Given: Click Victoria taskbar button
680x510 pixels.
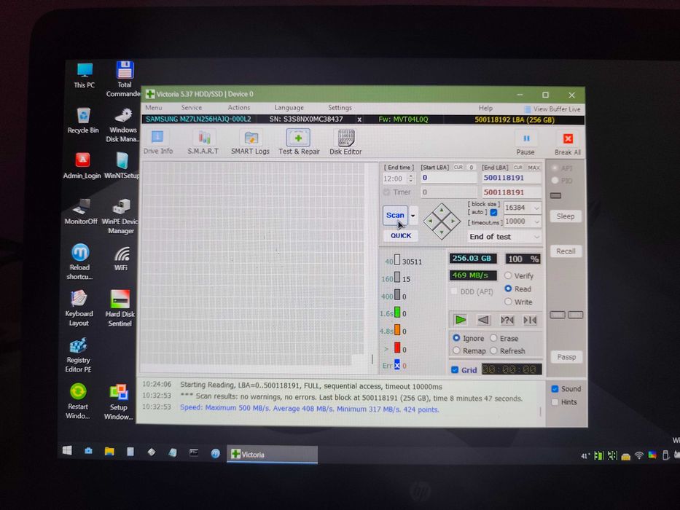Looking at the screenshot, I should point(273,455).
